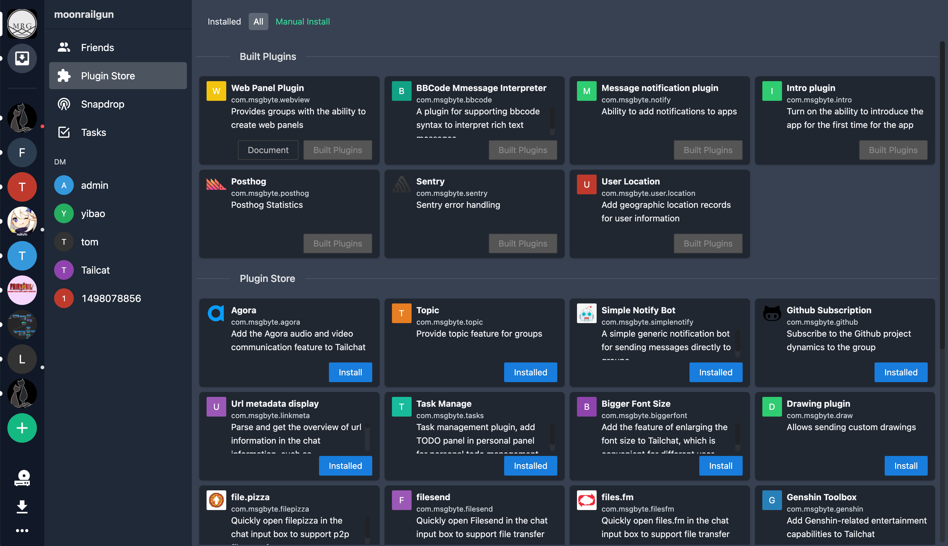Open DM conversation with yibao
Screen dimensions: 948x546
pyautogui.click(x=93, y=213)
